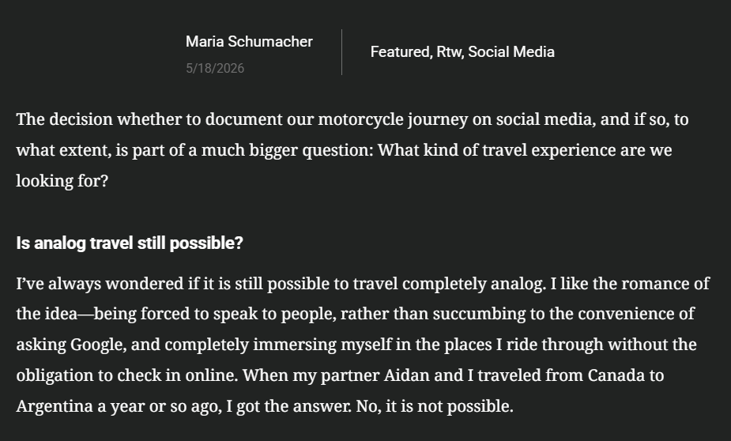The width and height of the screenshot is (731, 441).
Task: Click the sentence 'No, it is not possible.'
Action: coord(435,406)
